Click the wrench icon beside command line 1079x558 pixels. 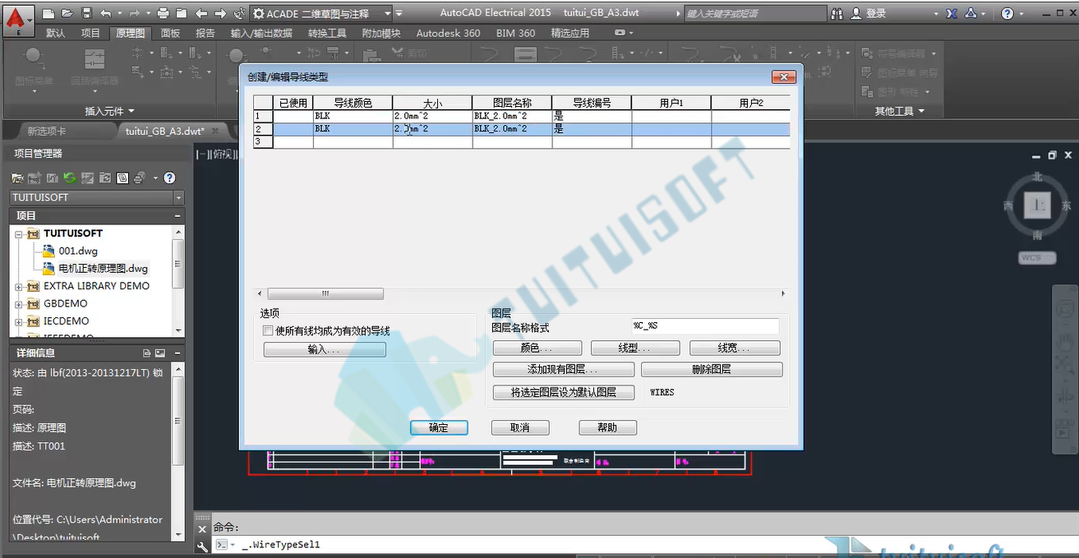(203, 546)
